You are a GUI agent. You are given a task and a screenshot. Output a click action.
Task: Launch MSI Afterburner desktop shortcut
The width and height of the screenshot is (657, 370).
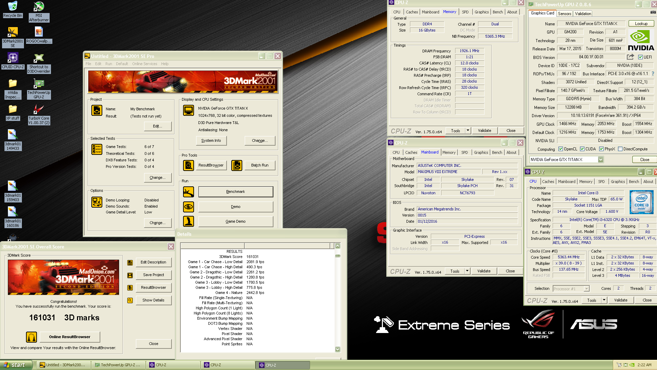(x=39, y=11)
